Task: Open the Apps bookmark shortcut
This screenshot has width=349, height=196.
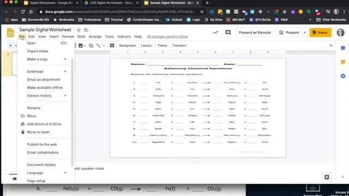Action: click(11, 20)
